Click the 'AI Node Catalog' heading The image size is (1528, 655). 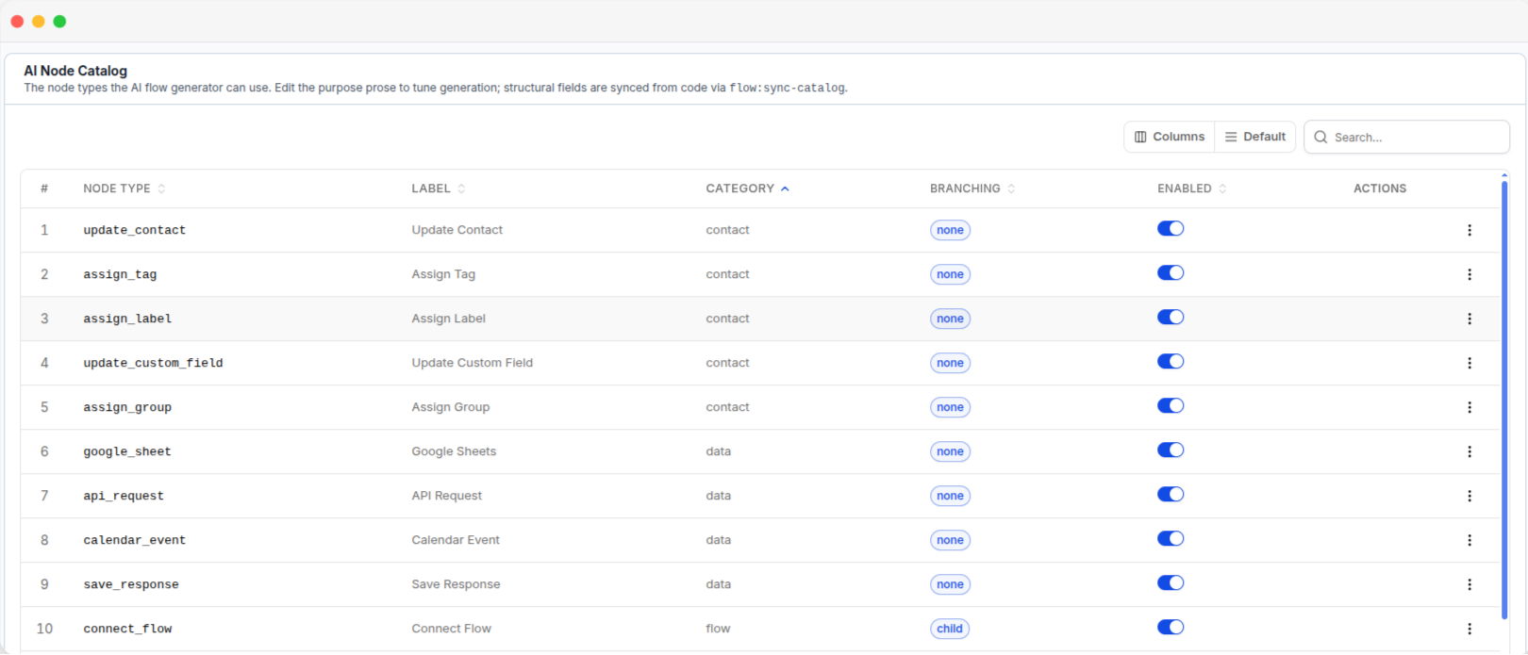coord(75,71)
